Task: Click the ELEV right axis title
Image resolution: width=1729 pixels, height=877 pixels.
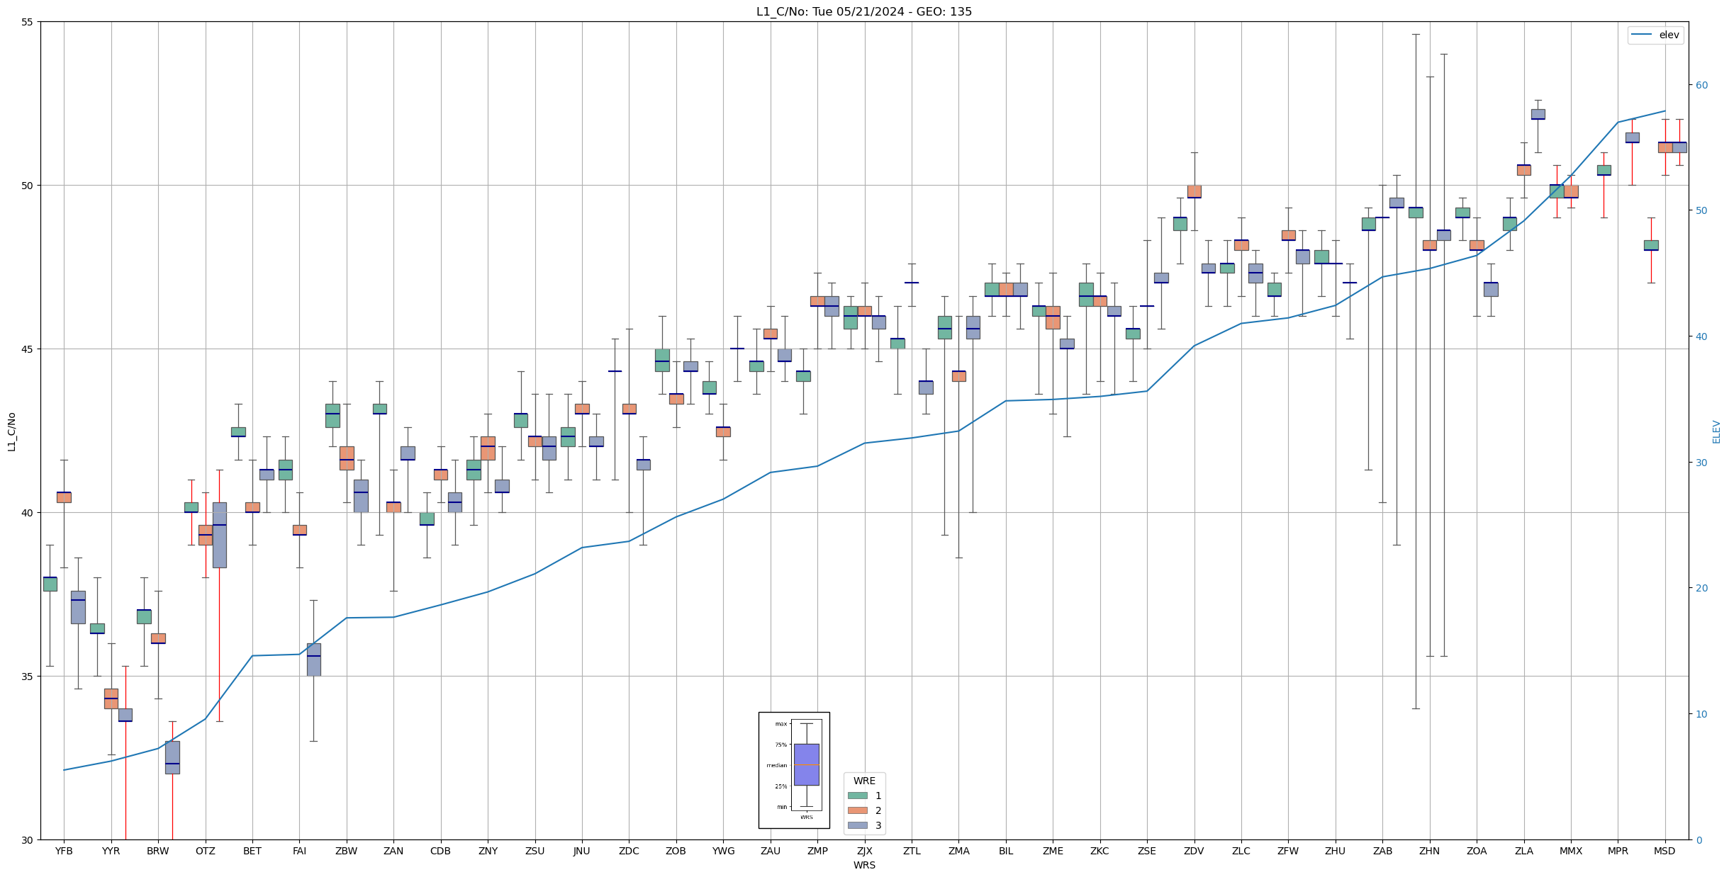Action: (1716, 431)
